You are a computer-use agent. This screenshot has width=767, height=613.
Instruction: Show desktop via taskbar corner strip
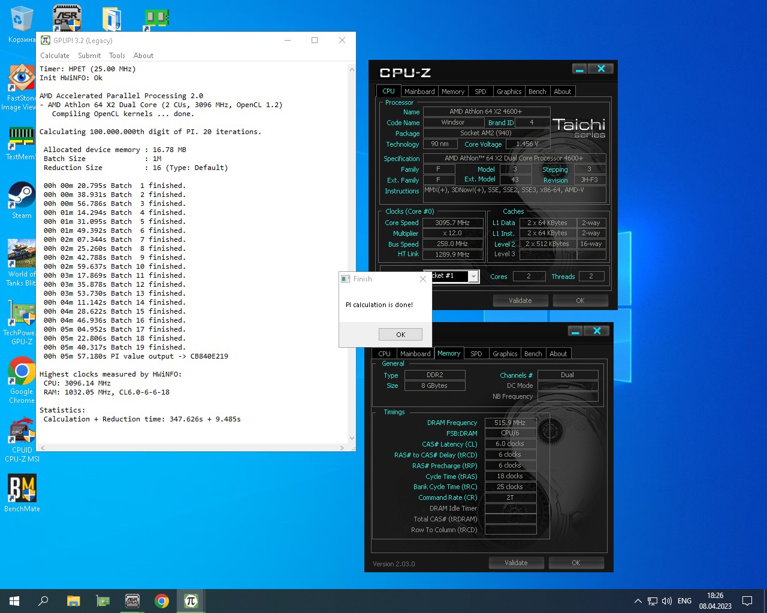[x=765, y=601]
